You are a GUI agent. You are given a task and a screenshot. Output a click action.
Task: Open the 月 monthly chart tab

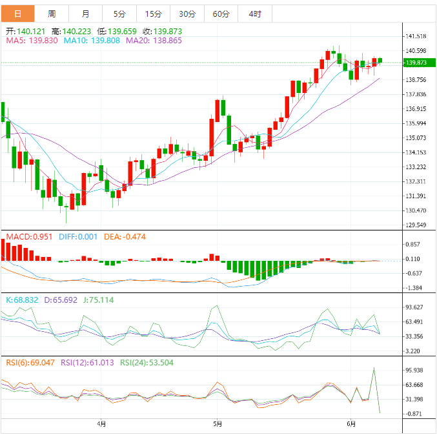[86, 14]
